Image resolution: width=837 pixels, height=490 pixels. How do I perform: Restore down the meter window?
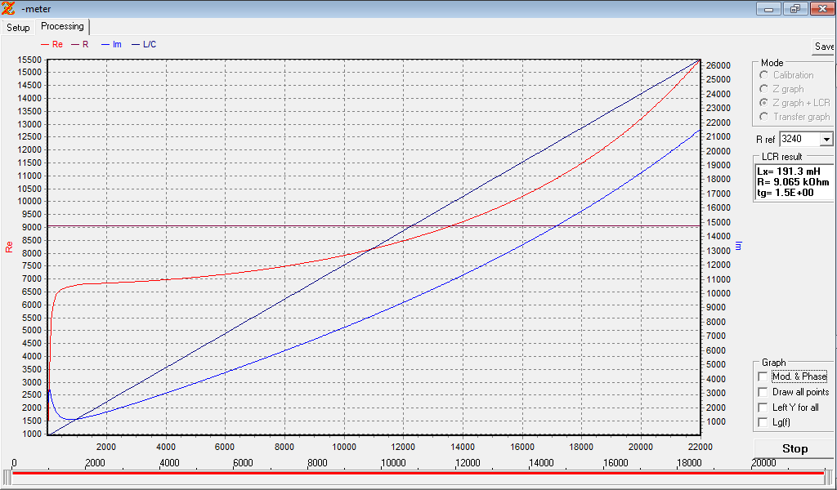[795, 9]
